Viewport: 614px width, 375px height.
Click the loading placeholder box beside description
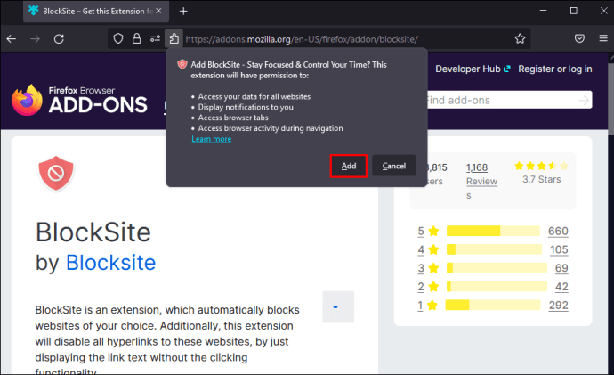tap(338, 306)
